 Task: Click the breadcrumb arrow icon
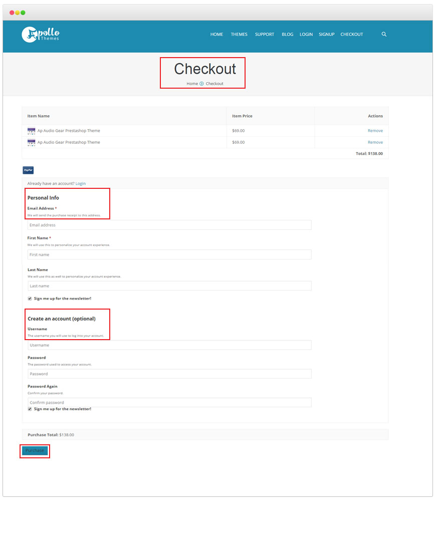click(x=201, y=84)
